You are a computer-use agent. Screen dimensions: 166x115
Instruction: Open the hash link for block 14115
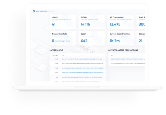tap(82, 59)
